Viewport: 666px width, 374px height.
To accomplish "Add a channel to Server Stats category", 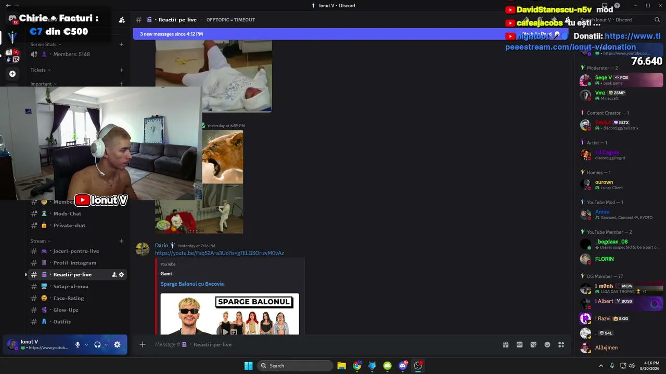I will coord(121,45).
